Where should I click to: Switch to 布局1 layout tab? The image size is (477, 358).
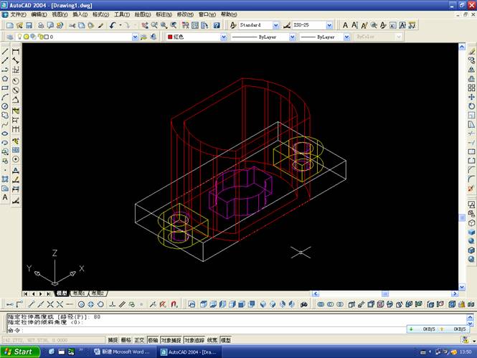[78, 293]
